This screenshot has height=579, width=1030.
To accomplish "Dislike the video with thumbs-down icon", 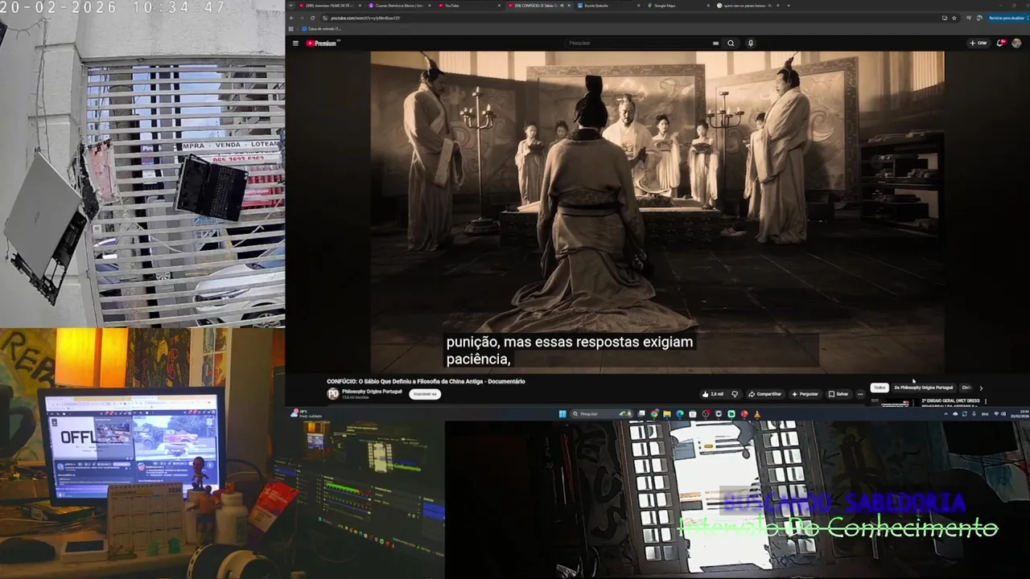I will point(734,394).
